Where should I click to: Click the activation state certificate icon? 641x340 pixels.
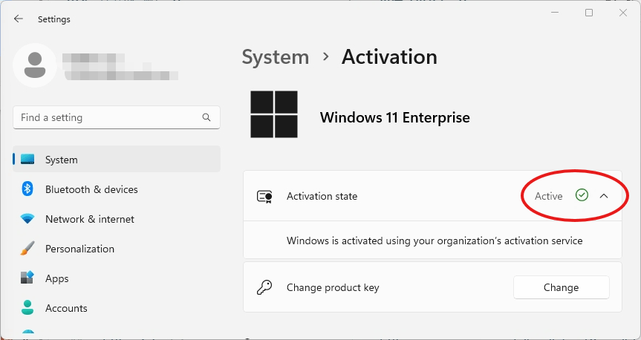(264, 196)
